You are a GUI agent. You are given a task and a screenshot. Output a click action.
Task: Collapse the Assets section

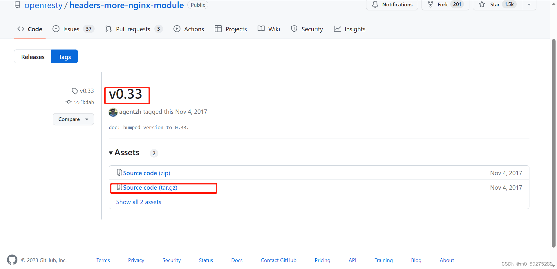(x=124, y=153)
